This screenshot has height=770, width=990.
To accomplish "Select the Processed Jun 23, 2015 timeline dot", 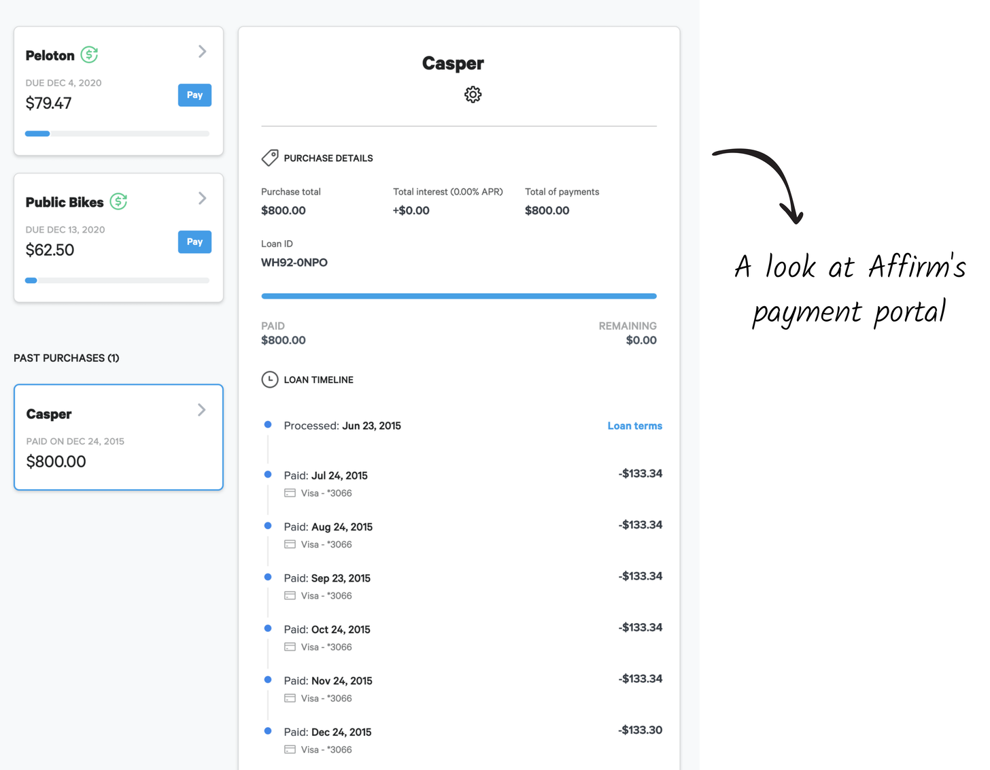I will tap(268, 424).
